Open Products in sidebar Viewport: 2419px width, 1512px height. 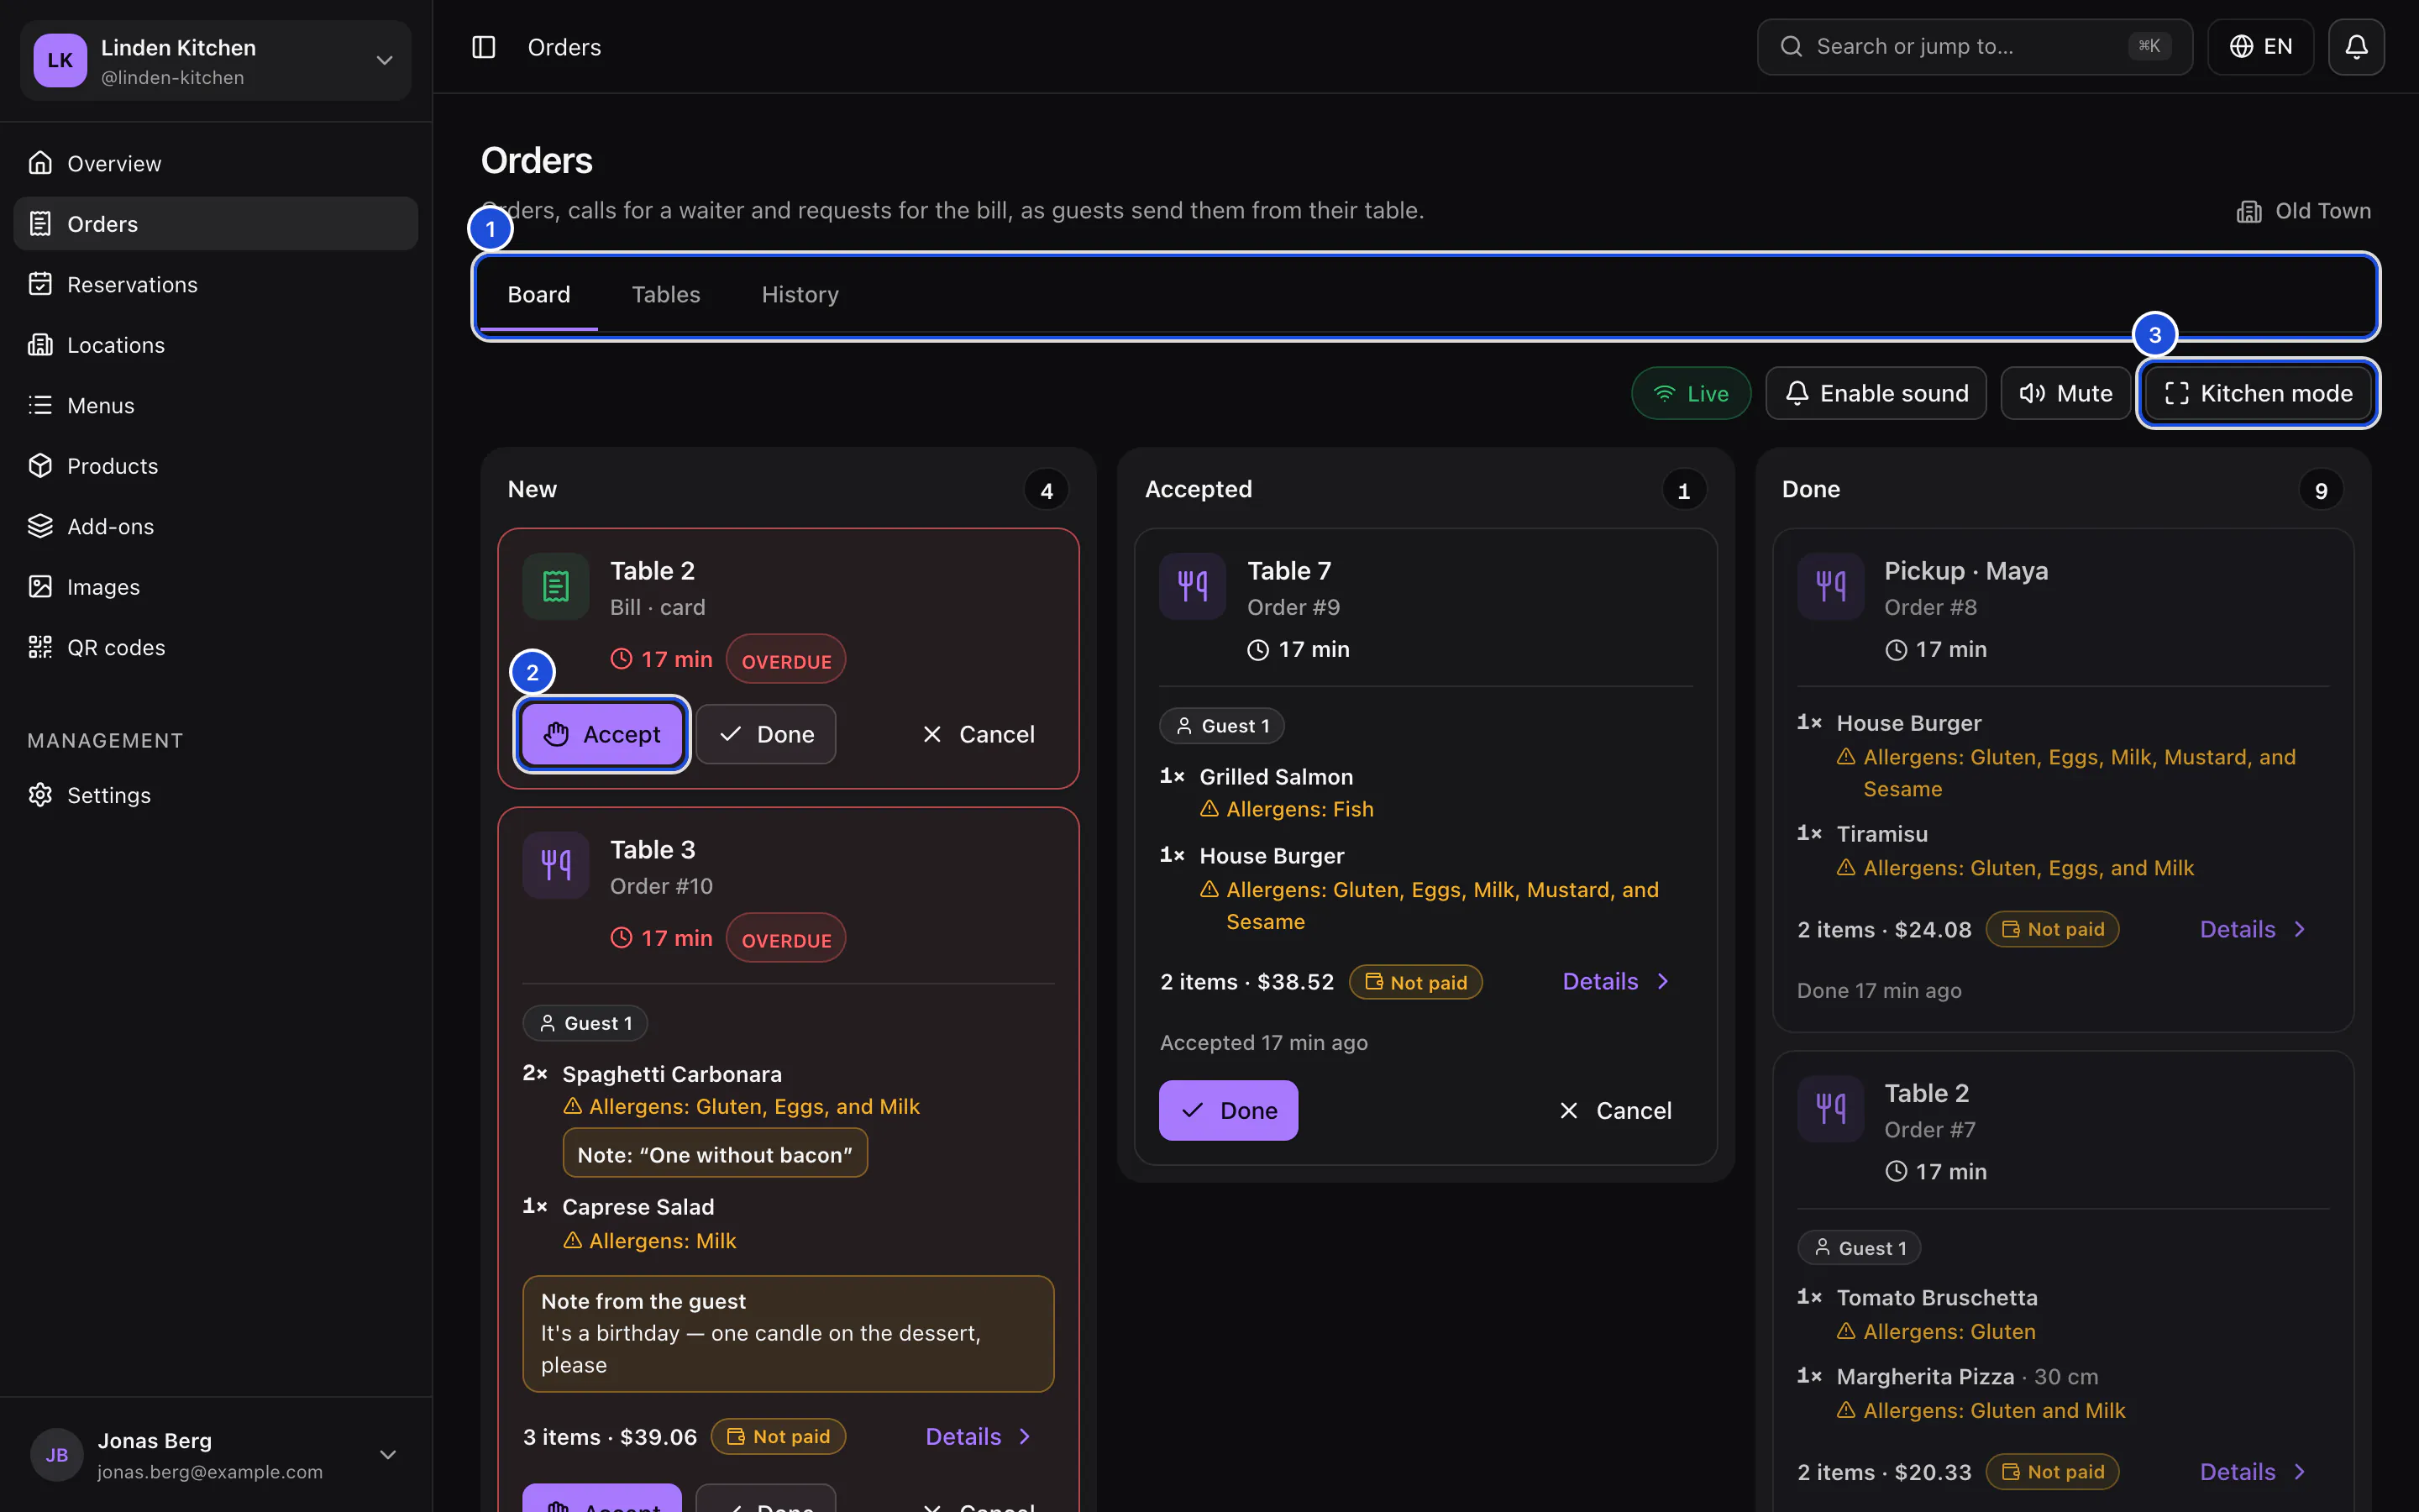[x=216, y=466]
